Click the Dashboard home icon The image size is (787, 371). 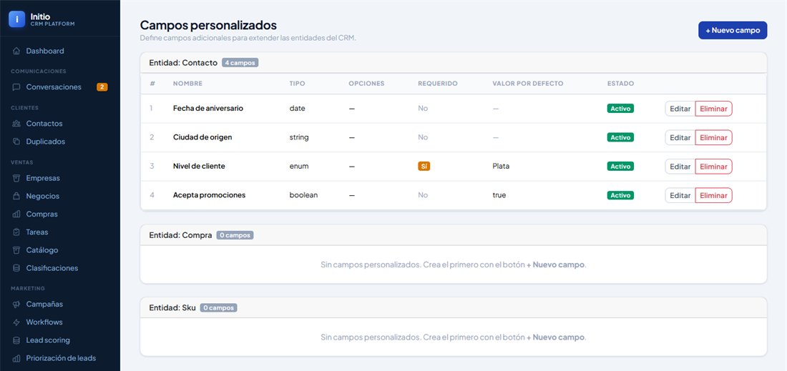pyautogui.click(x=16, y=51)
